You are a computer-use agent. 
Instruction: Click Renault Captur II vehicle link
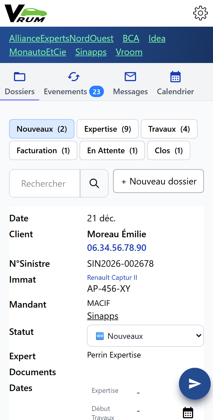click(112, 277)
